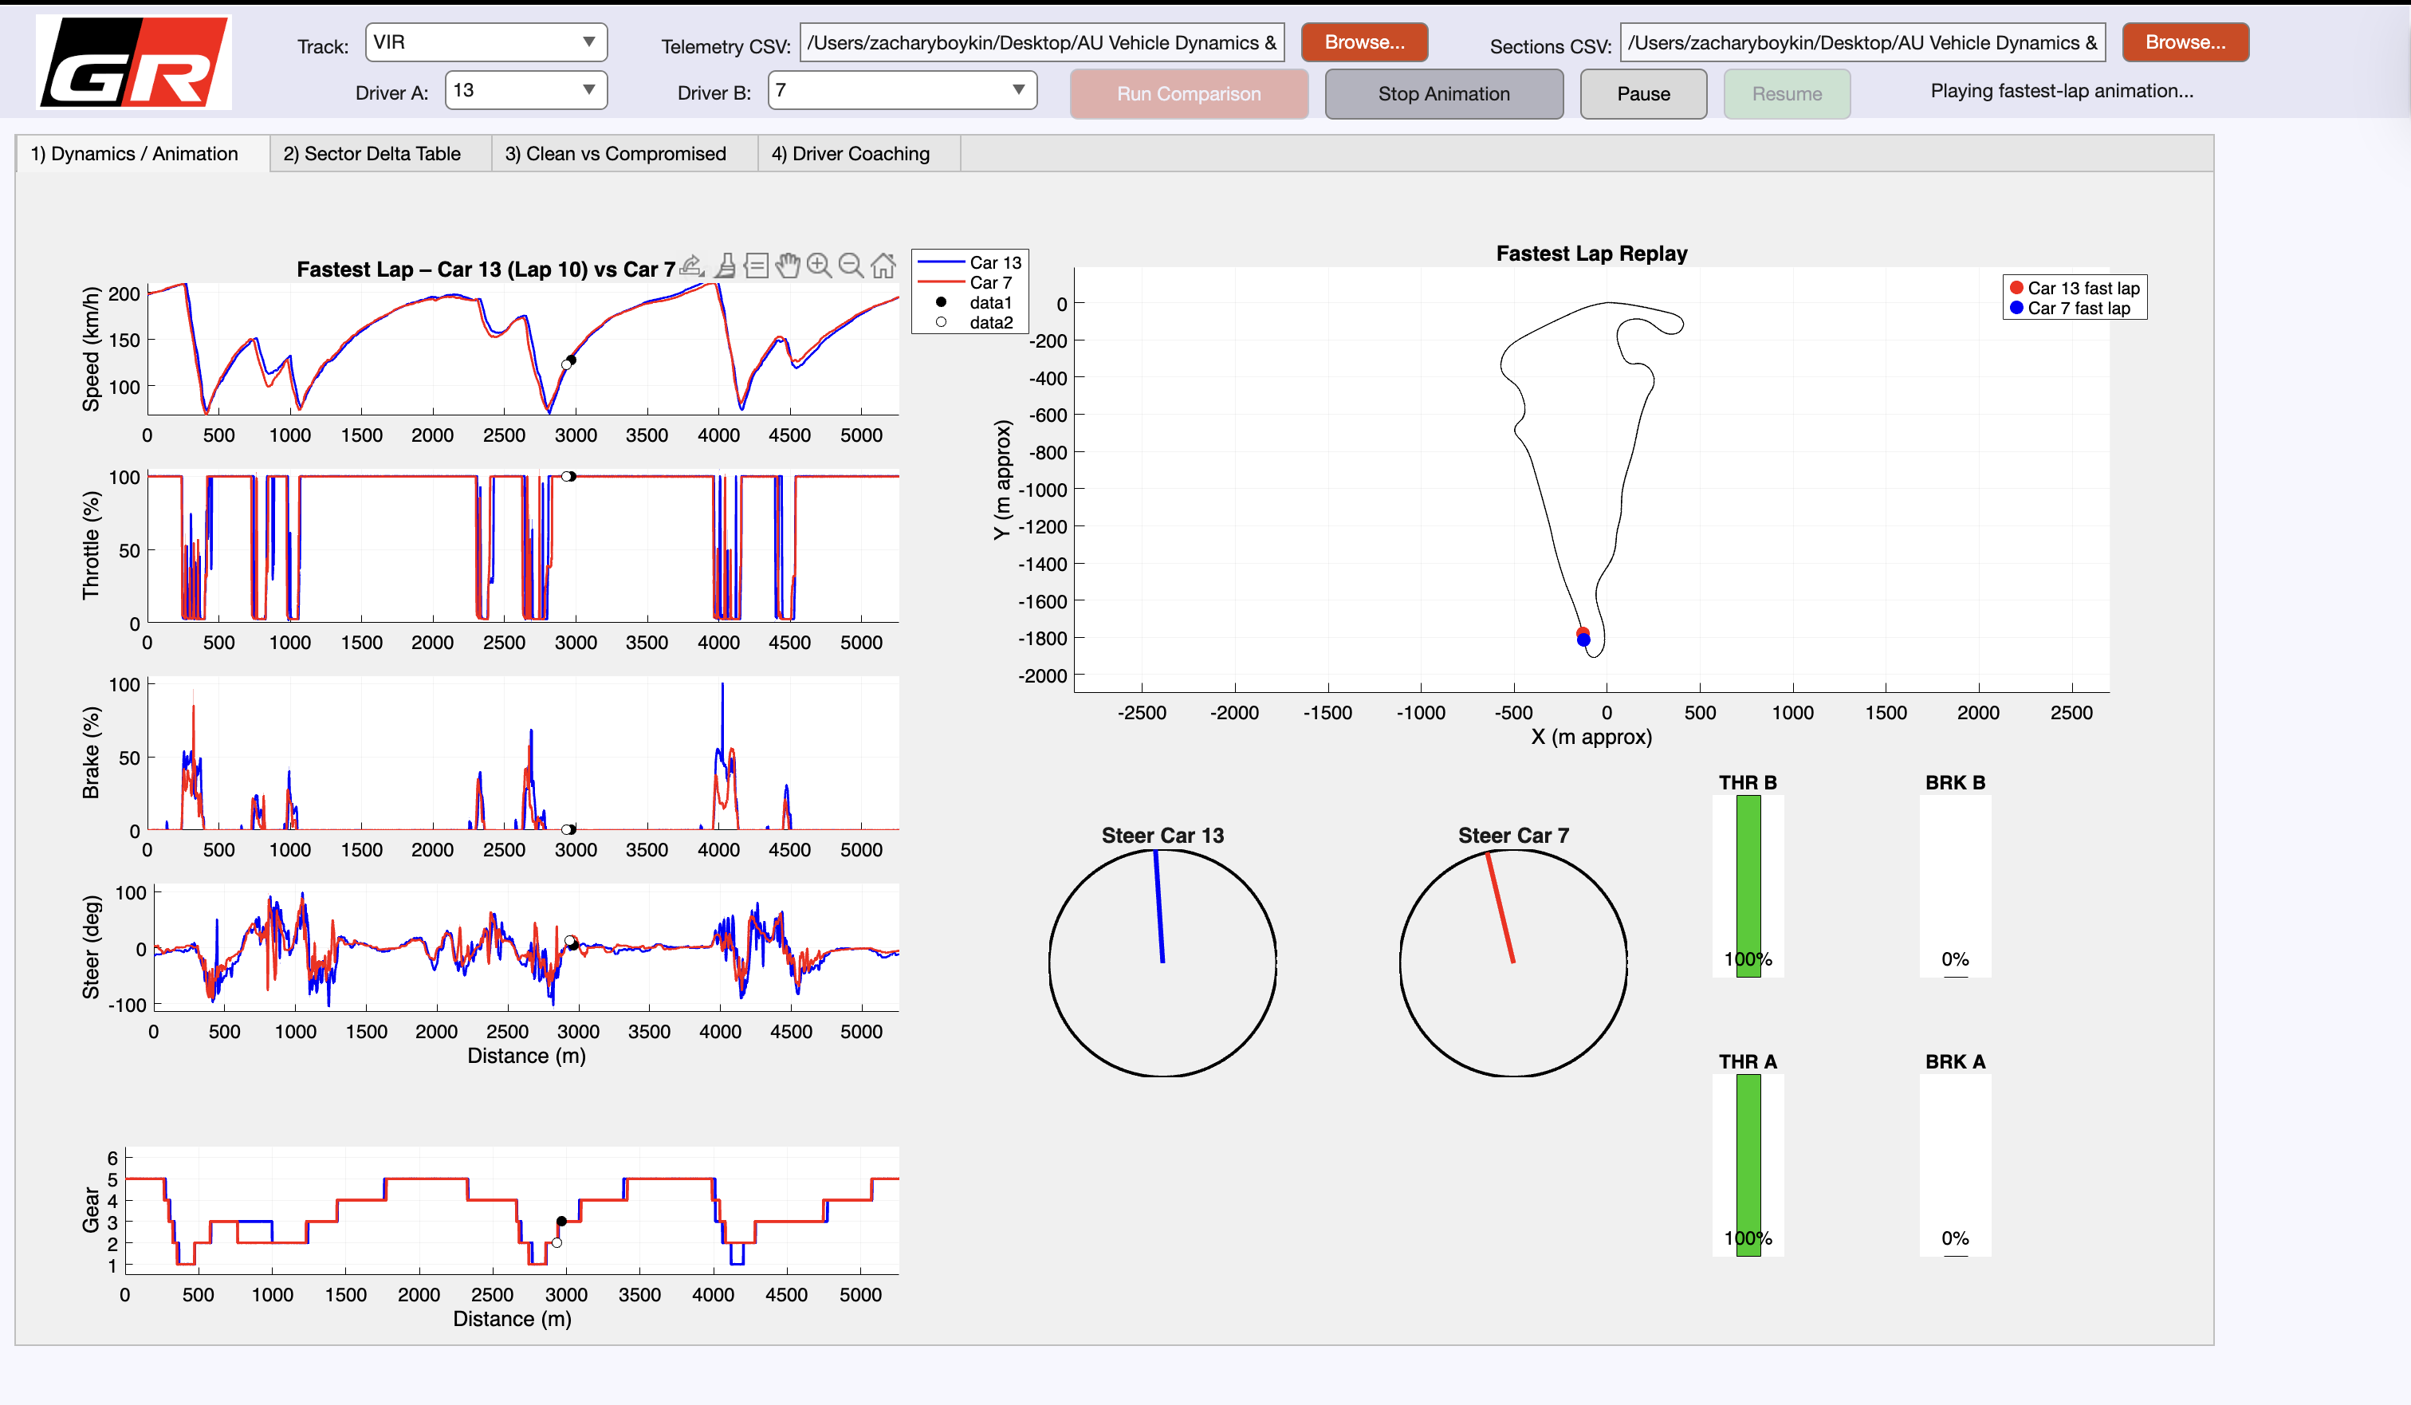Expand the Driver B dropdown
The height and width of the screenshot is (1405, 2411).
pos(901,90)
